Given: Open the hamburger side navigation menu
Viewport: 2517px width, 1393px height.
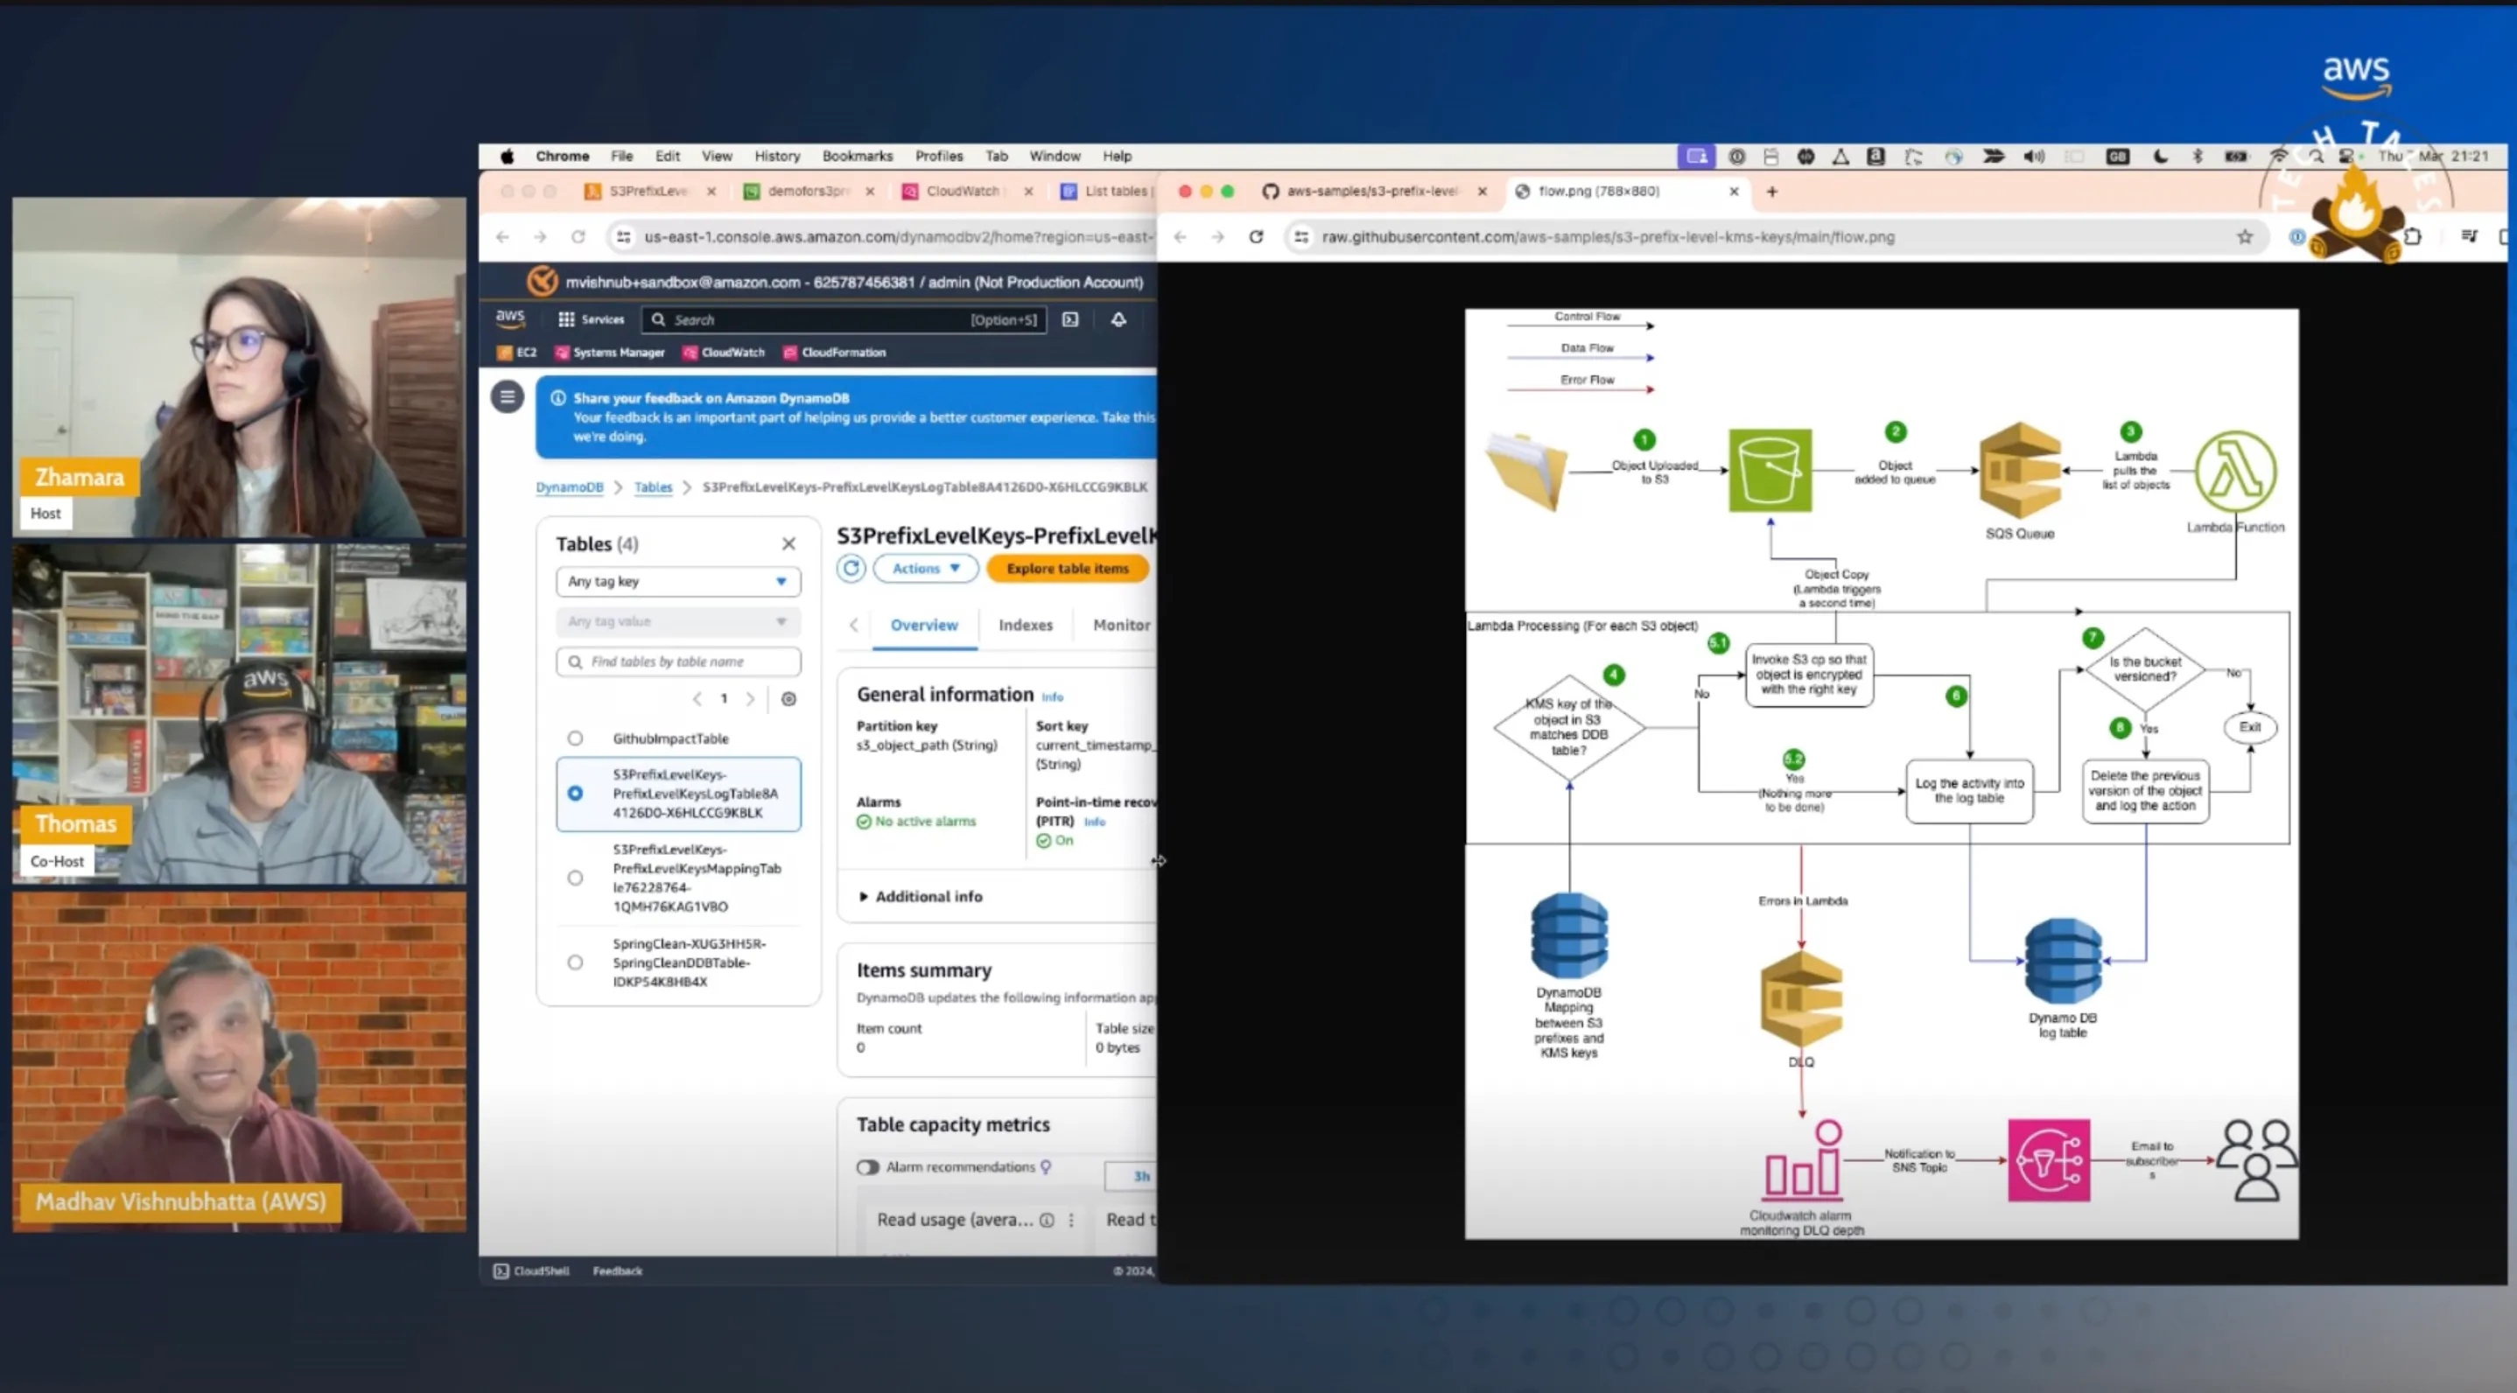Looking at the screenshot, I should coord(507,396).
